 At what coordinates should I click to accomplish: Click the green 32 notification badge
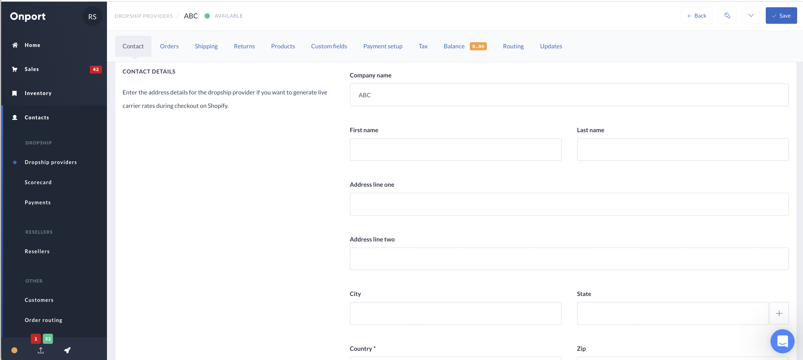pyautogui.click(x=48, y=338)
